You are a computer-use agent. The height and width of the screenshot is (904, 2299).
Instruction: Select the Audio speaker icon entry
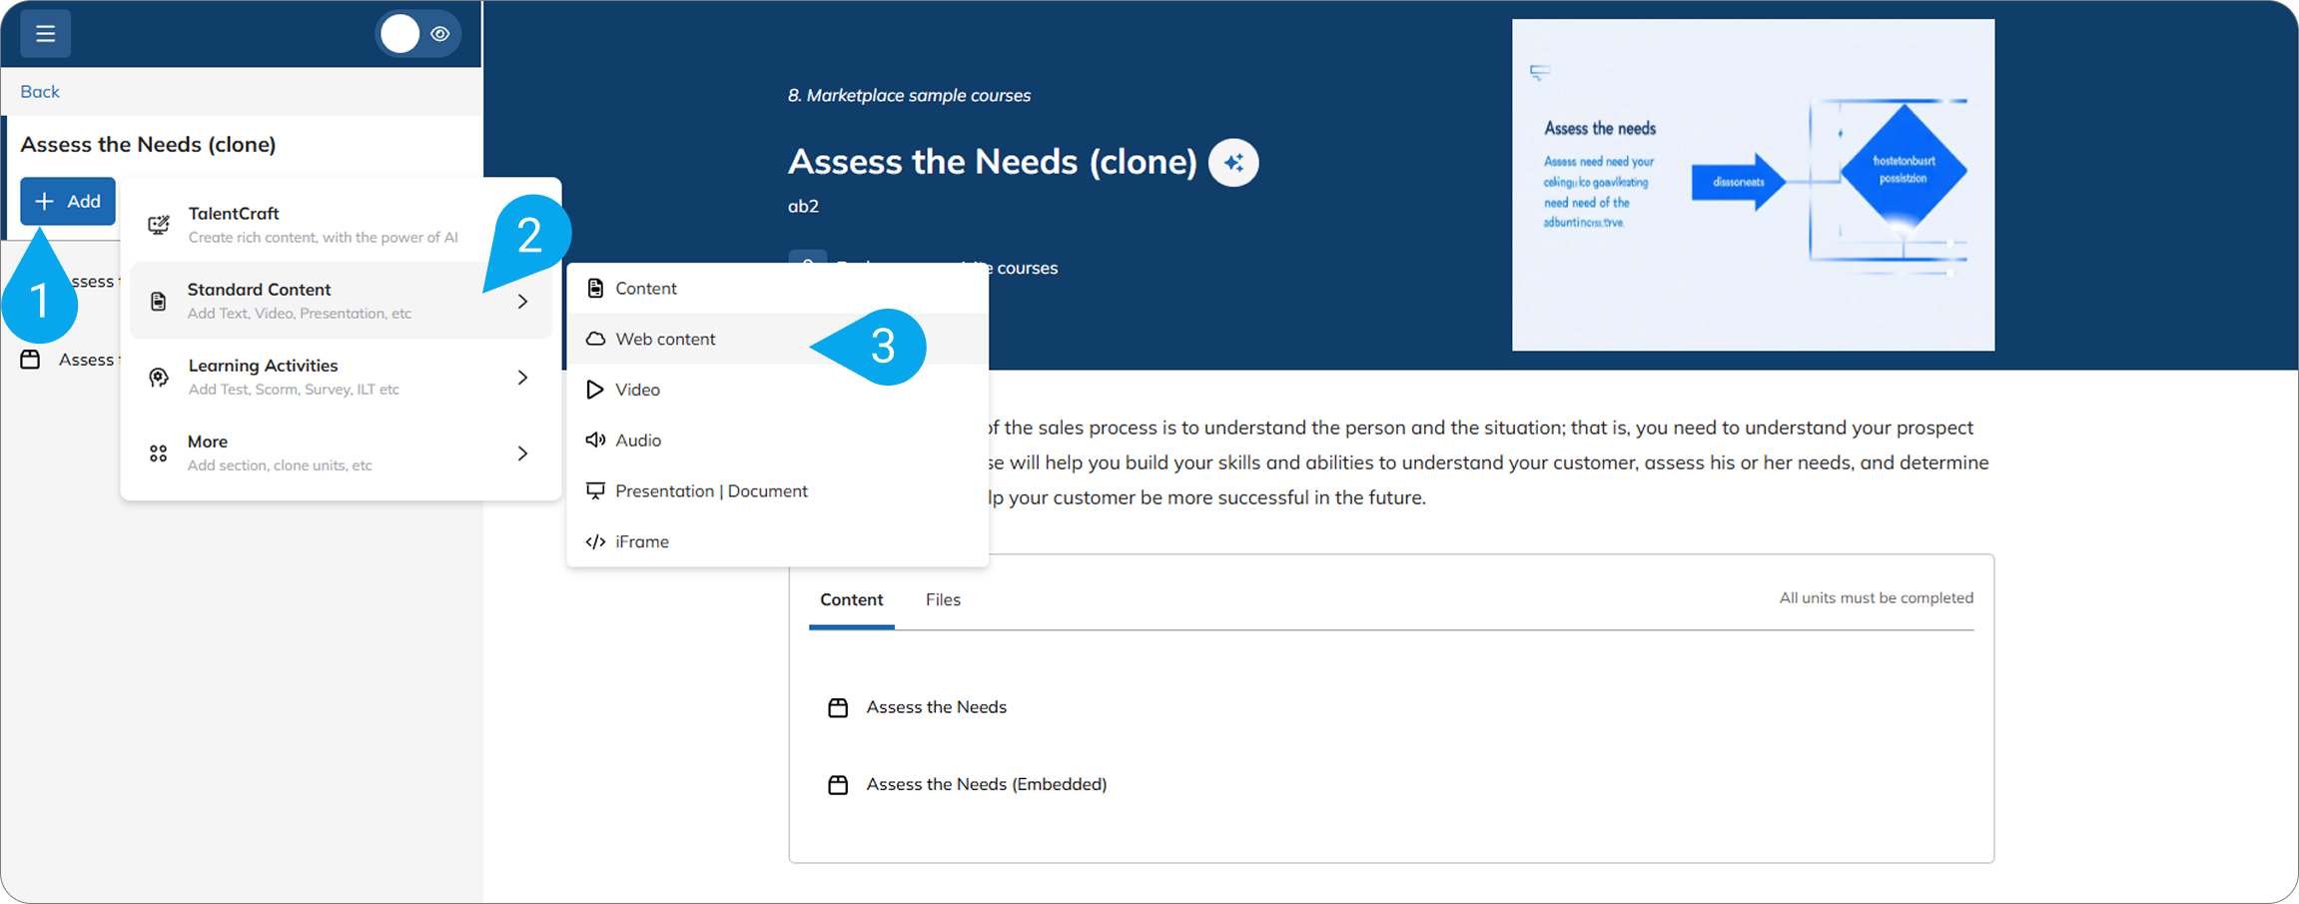pyautogui.click(x=595, y=441)
